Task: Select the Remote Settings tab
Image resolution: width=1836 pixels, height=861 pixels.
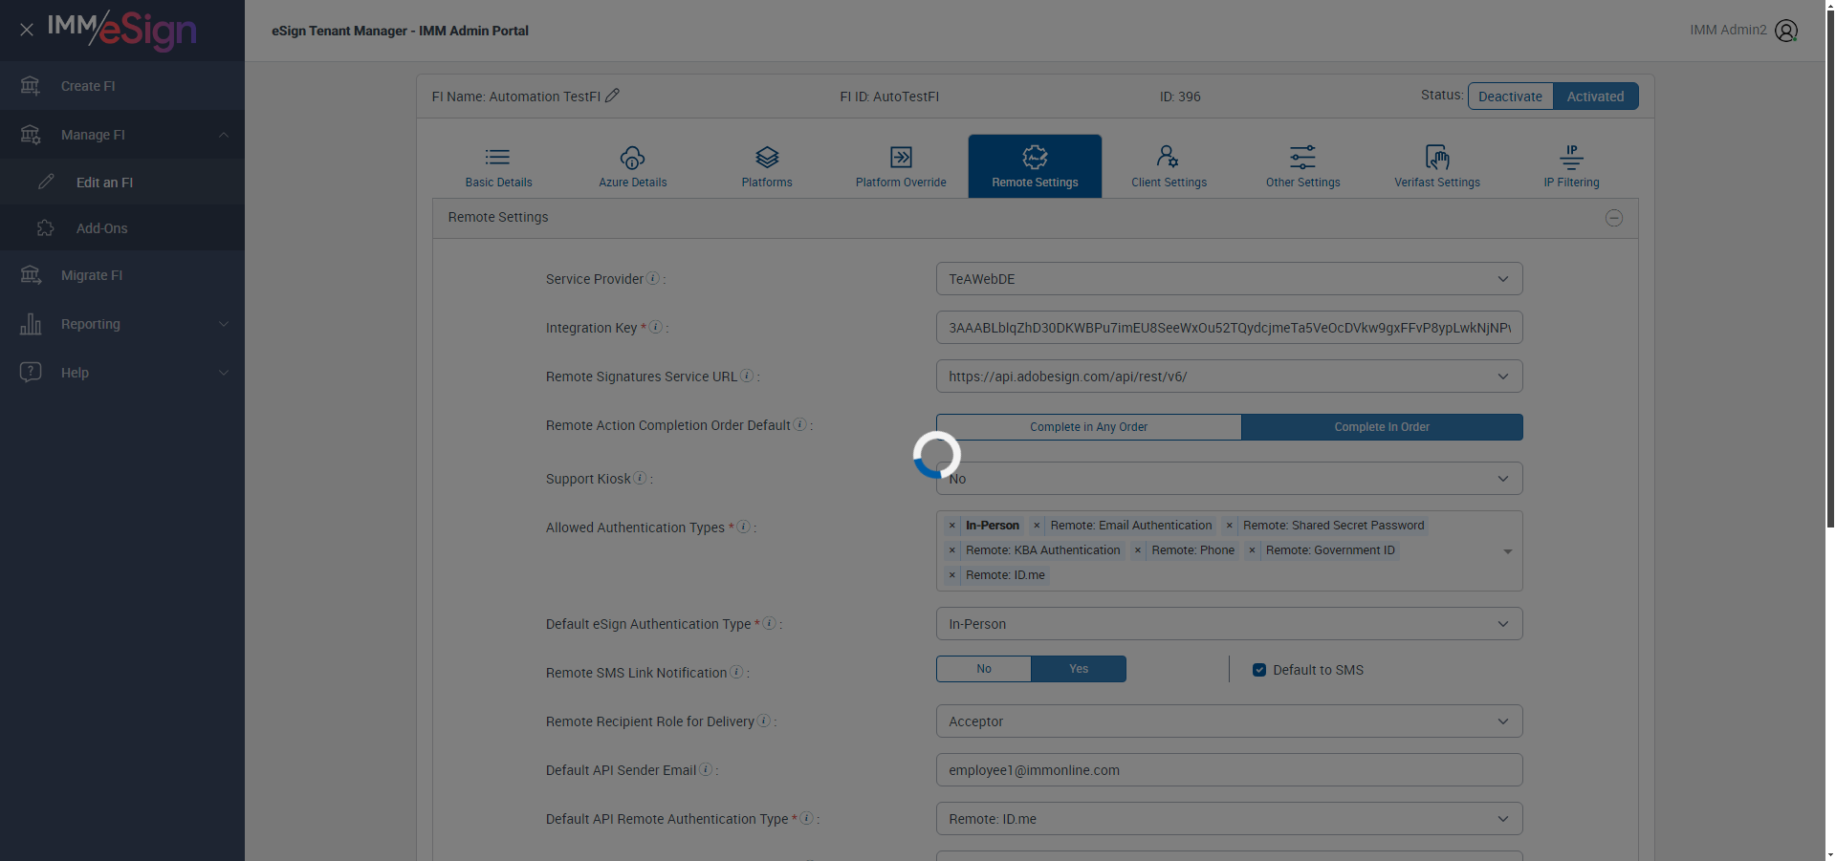Action: (1035, 166)
